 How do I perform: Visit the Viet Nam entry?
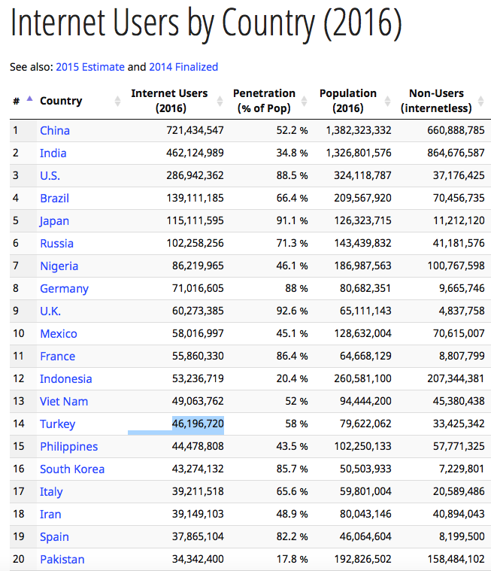64,401
